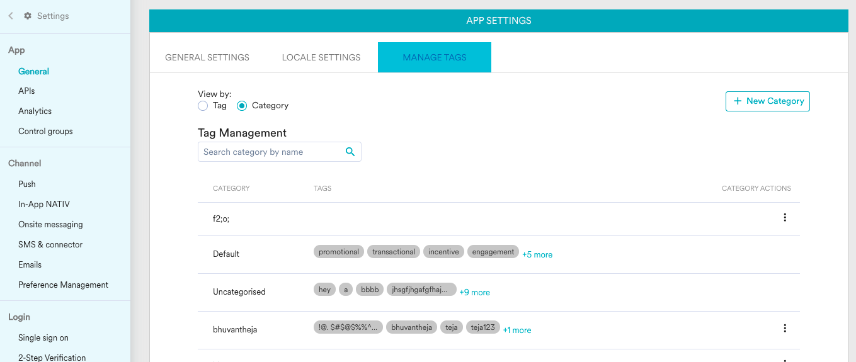The width and height of the screenshot is (856, 362).
Task: Switch to Locale Settings tab
Action: click(321, 57)
